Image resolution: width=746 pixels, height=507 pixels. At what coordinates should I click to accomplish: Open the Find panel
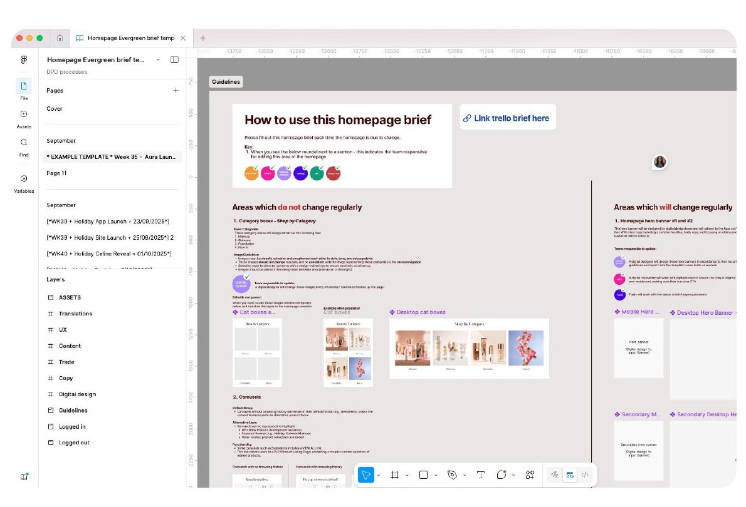pyautogui.click(x=24, y=147)
